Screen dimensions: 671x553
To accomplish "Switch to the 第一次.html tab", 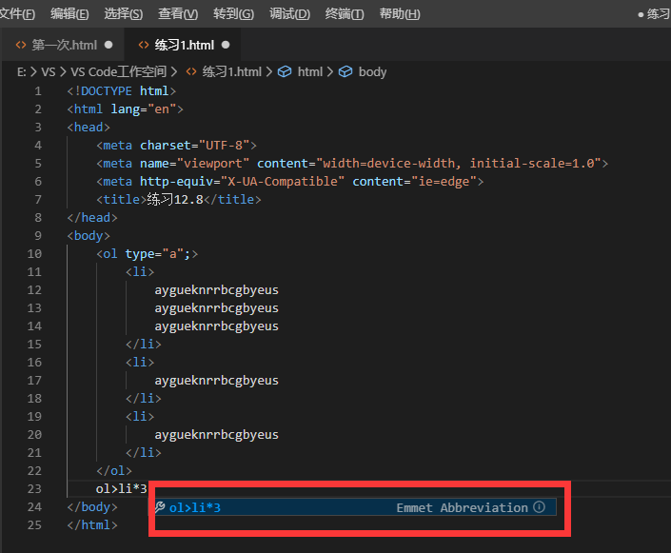I will pyautogui.click(x=64, y=45).
